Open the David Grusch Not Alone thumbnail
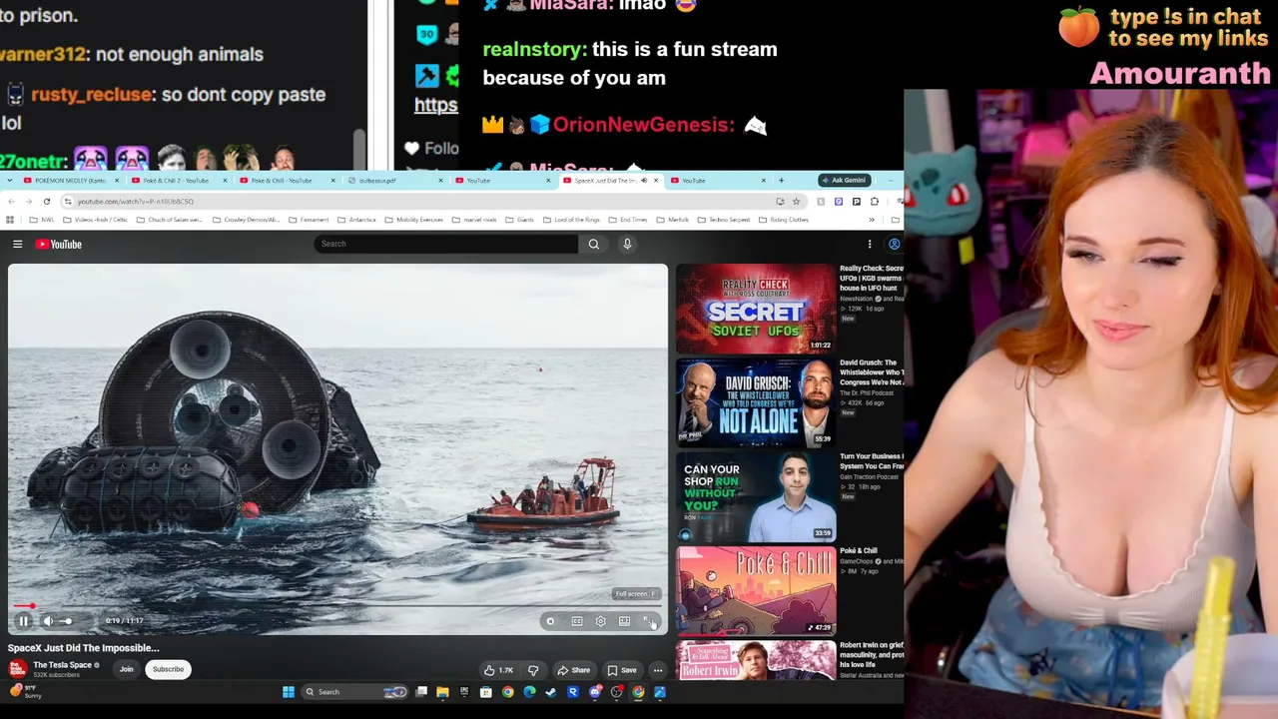The image size is (1278, 719). click(x=756, y=402)
